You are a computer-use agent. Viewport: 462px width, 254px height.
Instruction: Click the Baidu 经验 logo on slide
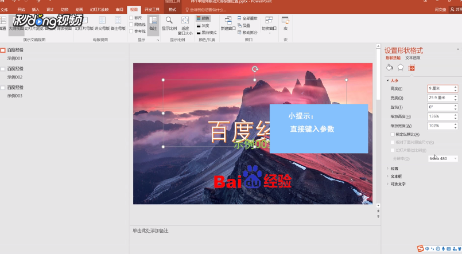(253, 177)
